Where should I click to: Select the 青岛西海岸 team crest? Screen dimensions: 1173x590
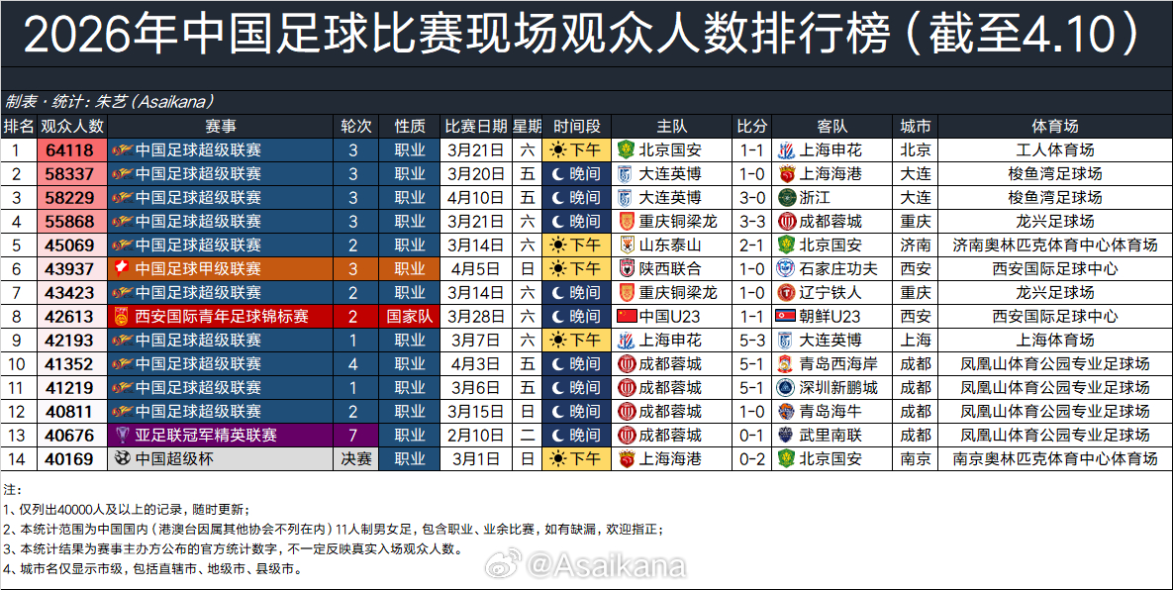[x=785, y=364]
